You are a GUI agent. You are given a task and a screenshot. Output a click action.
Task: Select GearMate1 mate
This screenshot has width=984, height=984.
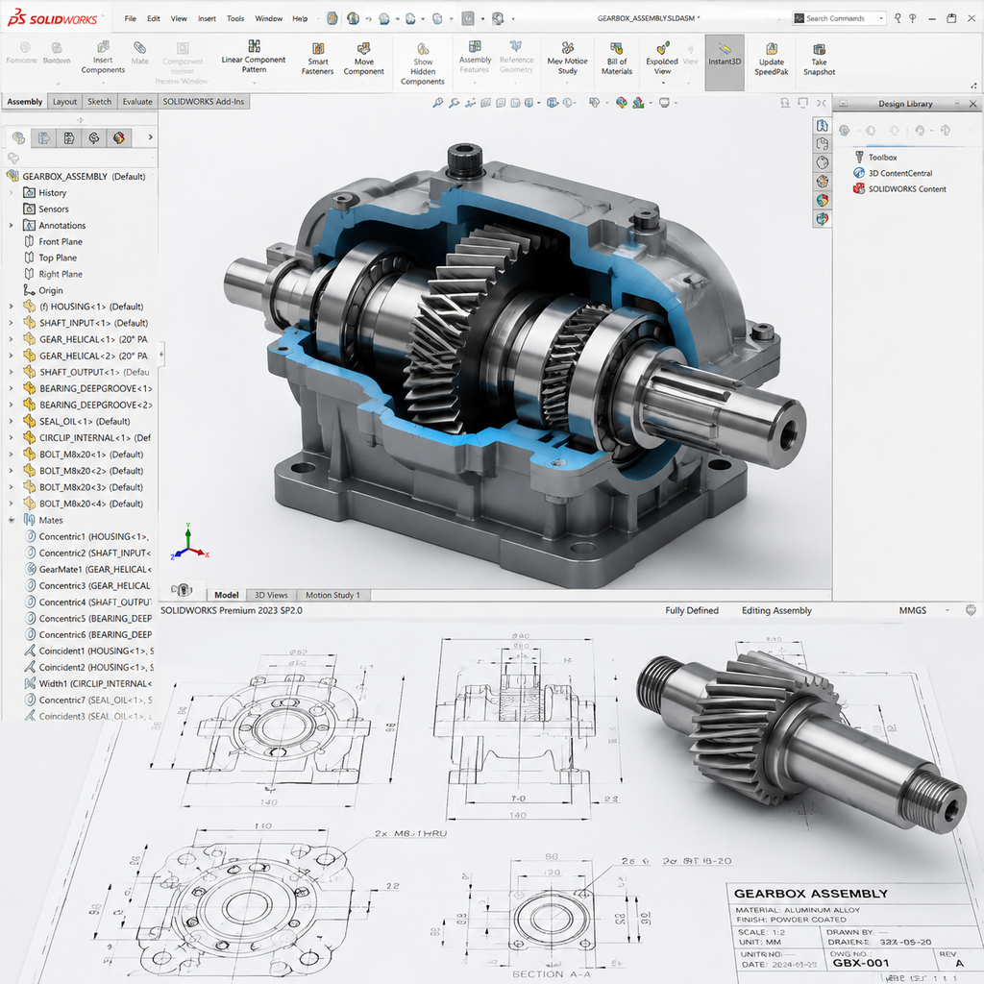point(87,569)
